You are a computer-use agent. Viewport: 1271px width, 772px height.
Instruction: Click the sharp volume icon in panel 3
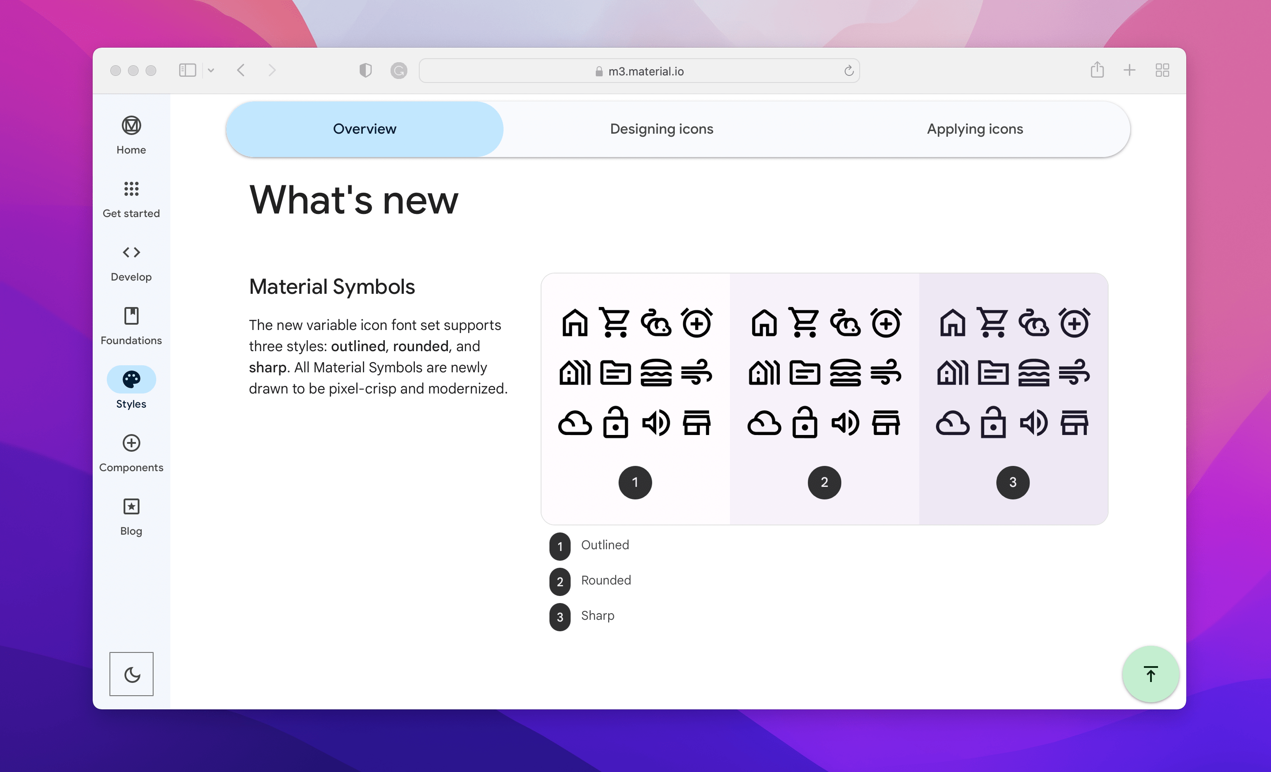click(1033, 423)
